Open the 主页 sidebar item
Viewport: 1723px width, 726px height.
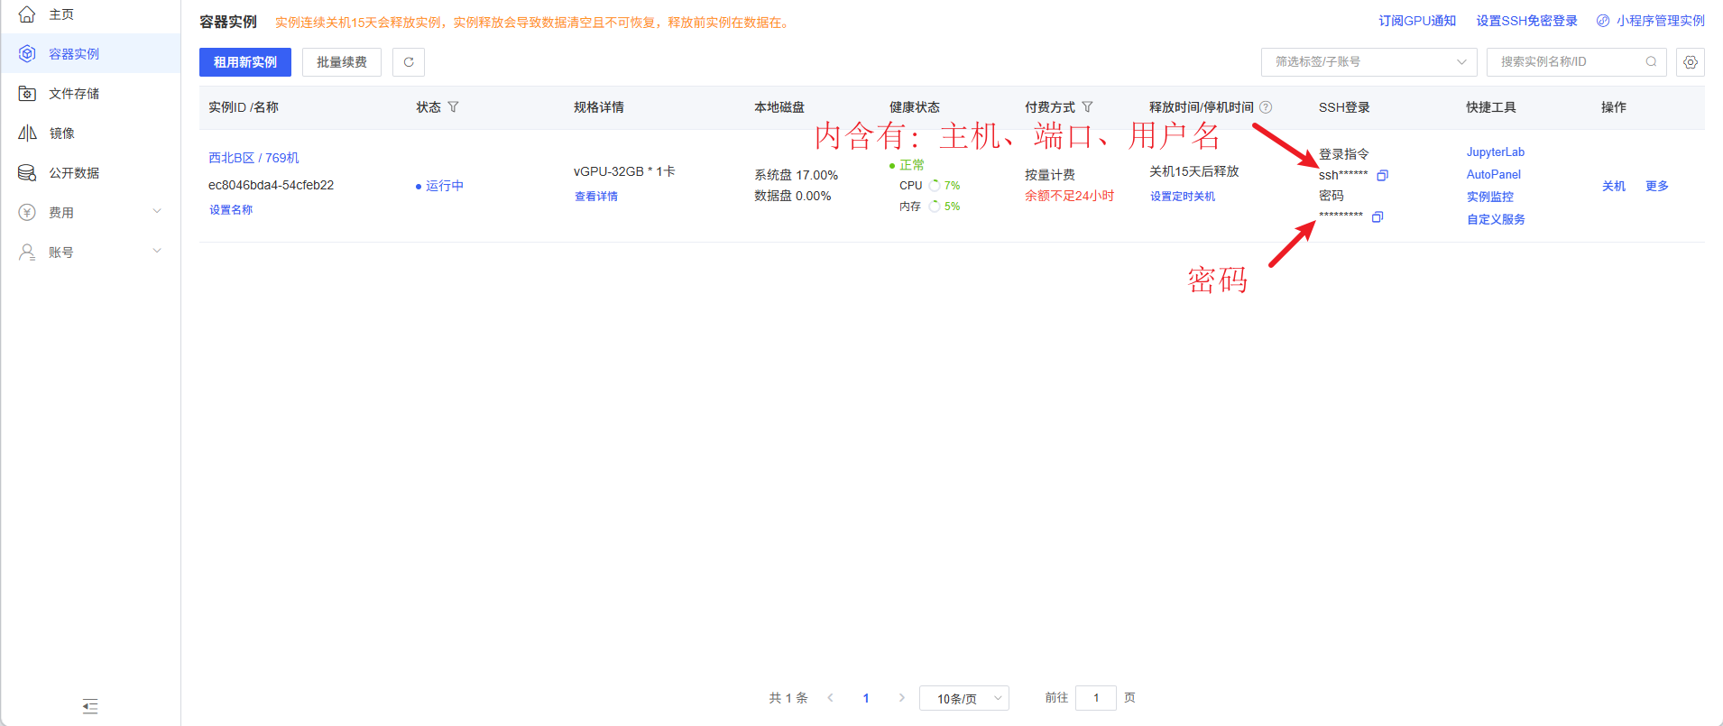[90, 14]
